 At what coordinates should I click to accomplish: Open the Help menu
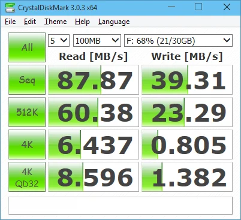click(x=82, y=22)
